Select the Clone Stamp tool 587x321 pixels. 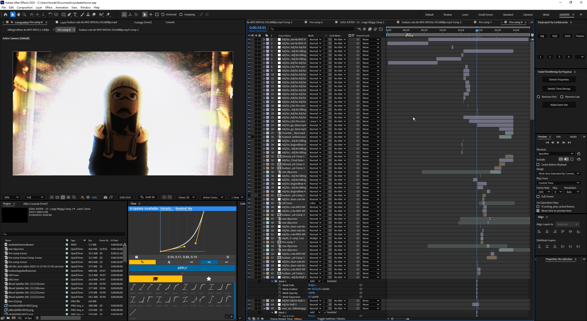(x=88, y=14)
